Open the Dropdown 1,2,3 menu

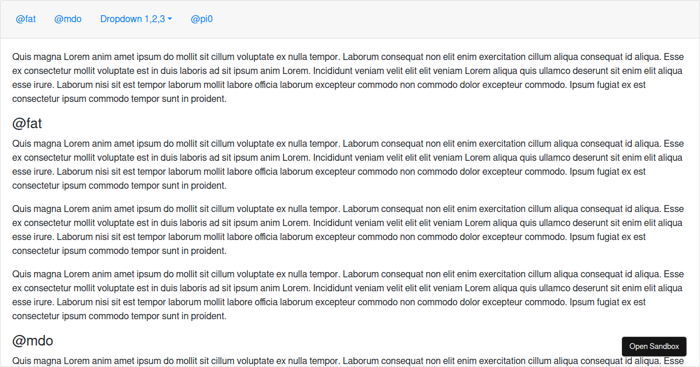tap(132, 19)
